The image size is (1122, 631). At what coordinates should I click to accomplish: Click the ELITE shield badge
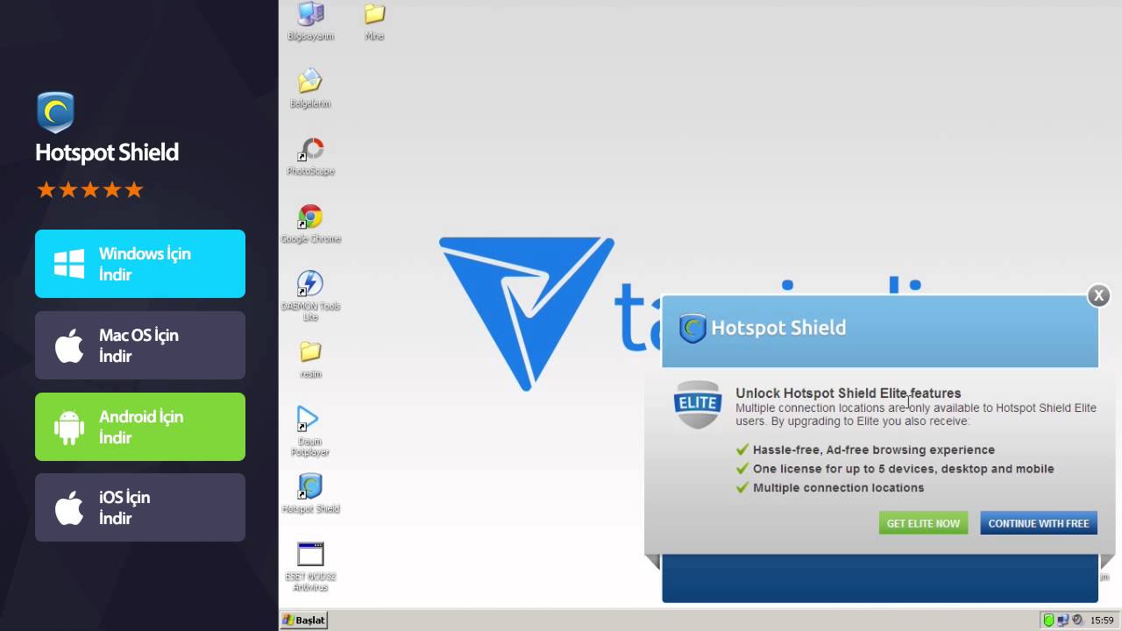pyautogui.click(x=697, y=404)
